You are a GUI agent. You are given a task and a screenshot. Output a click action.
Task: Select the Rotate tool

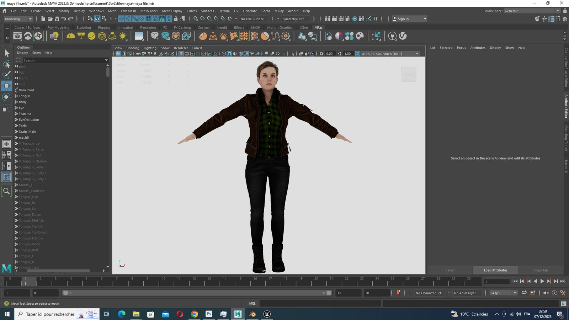click(6, 97)
